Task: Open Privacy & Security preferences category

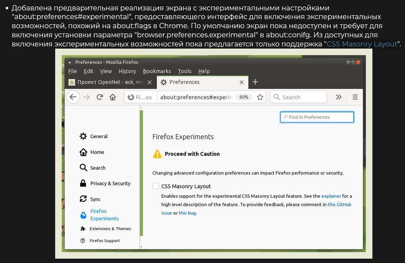Action: [x=110, y=183]
